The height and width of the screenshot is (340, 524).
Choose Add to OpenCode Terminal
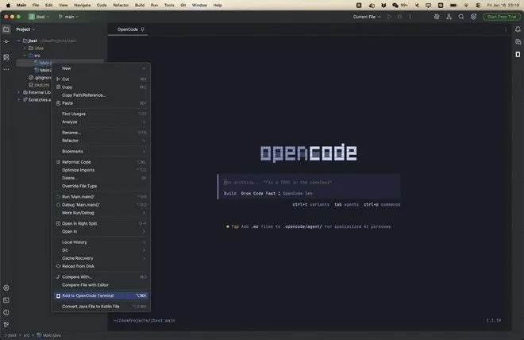pos(101,296)
